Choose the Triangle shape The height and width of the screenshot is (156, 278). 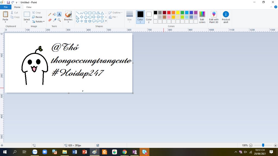pyautogui.click(x=102, y=13)
